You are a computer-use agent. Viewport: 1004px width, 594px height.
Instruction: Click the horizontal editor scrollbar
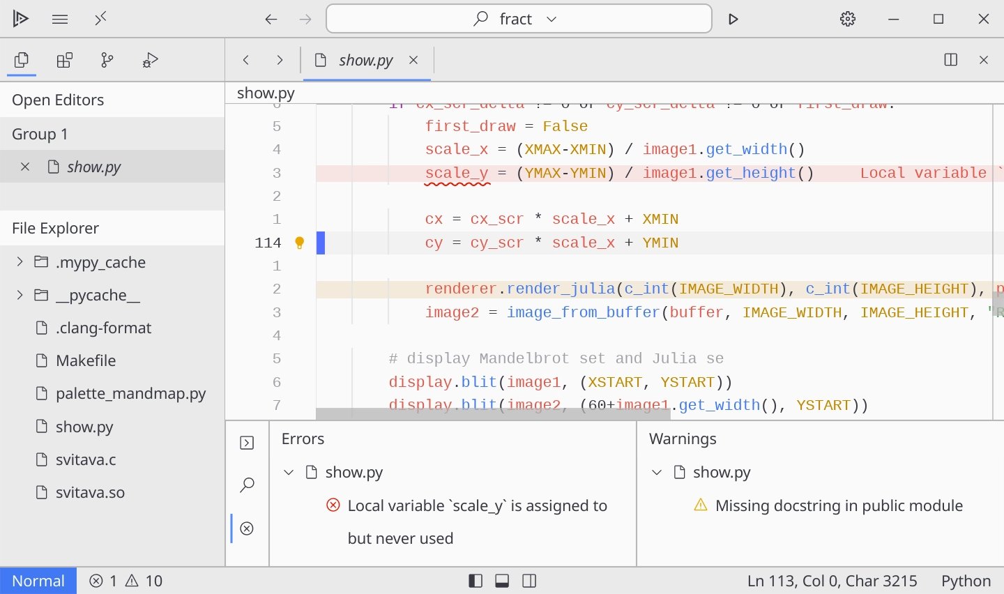pos(493,414)
